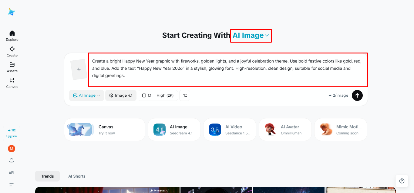Click the text tool T icon
Viewport: 414px width, 193px height.
point(185,95)
